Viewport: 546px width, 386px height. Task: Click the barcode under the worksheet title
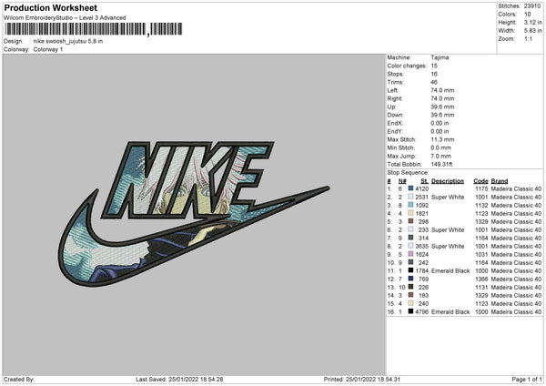94,29
